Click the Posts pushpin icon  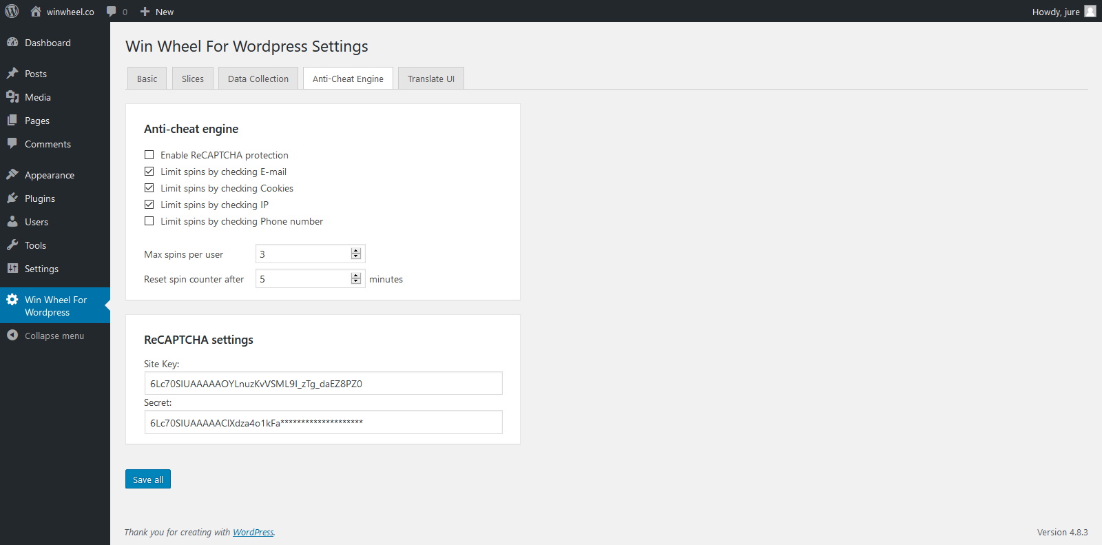12,74
